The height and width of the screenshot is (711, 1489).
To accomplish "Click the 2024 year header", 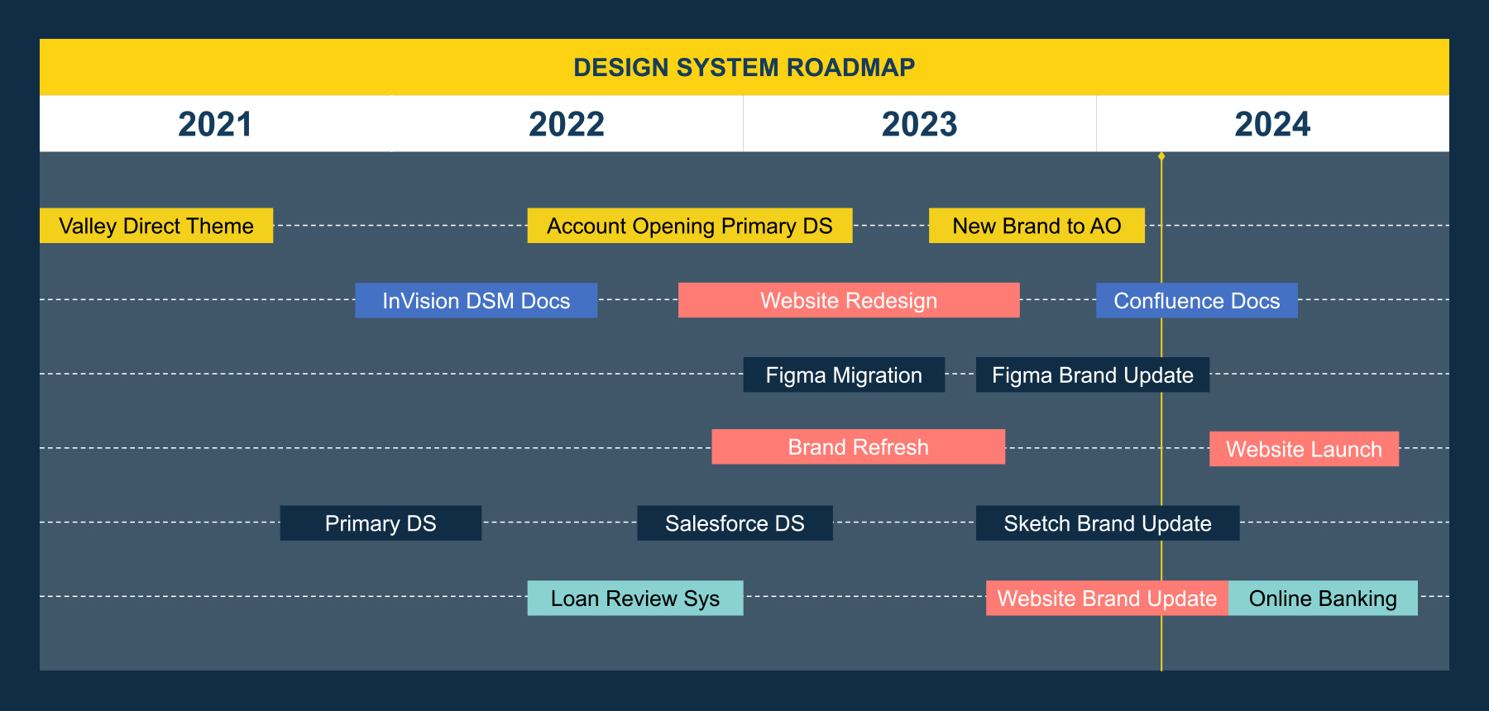I will pos(1273,124).
